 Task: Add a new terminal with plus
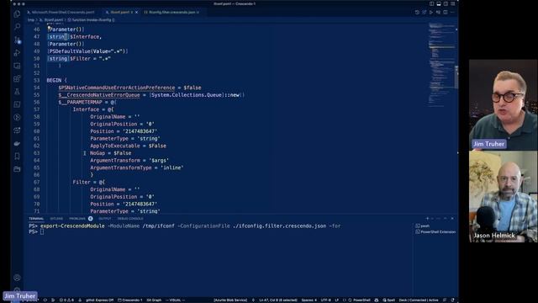428,219
